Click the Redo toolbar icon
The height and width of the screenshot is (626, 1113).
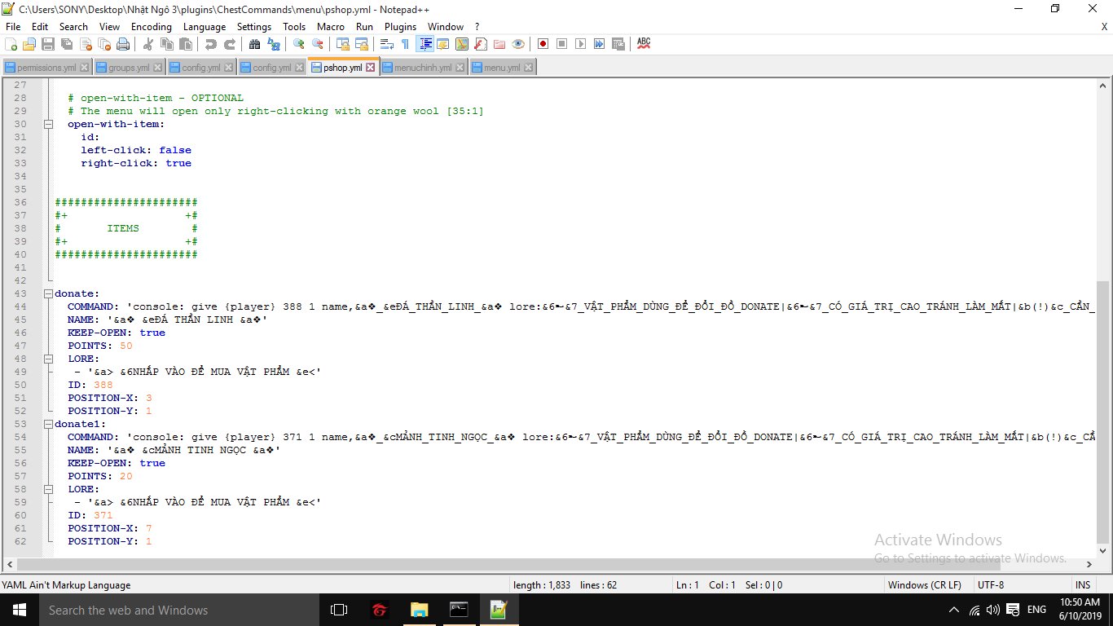point(230,44)
